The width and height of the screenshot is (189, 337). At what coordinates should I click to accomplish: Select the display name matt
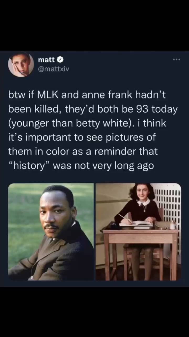[x=46, y=60]
